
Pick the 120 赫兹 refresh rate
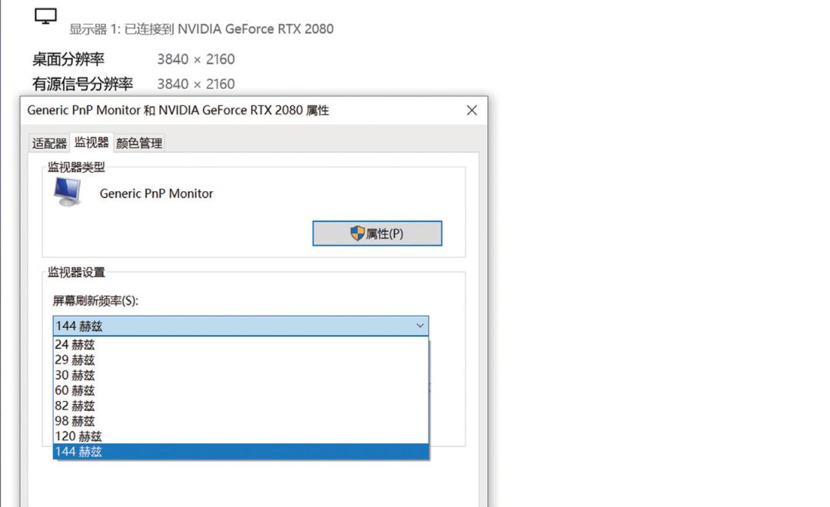click(78, 436)
